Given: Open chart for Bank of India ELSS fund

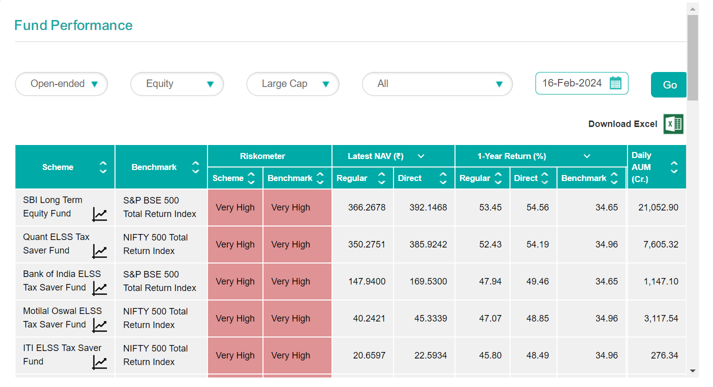Looking at the screenshot, I should tap(99, 288).
